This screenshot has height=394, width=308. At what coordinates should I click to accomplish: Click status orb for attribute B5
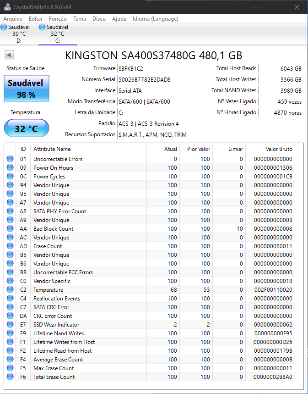[10, 255]
